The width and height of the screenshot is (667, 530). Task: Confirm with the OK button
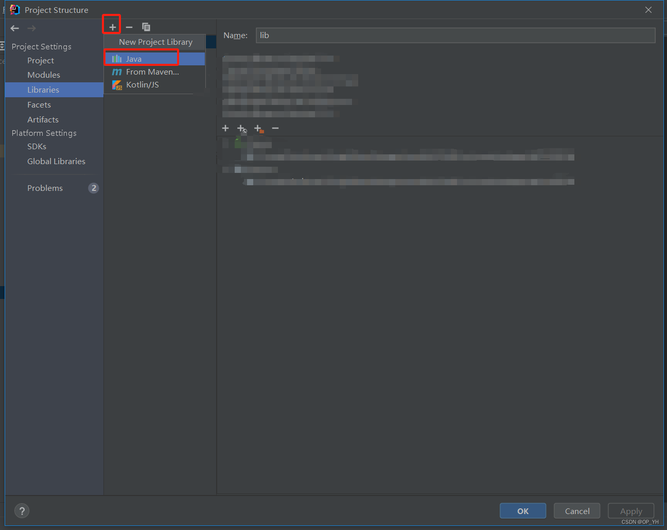pos(523,511)
